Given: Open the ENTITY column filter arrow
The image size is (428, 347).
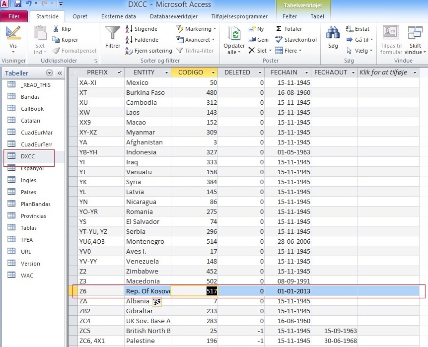Looking at the screenshot, I should tap(166, 72).
